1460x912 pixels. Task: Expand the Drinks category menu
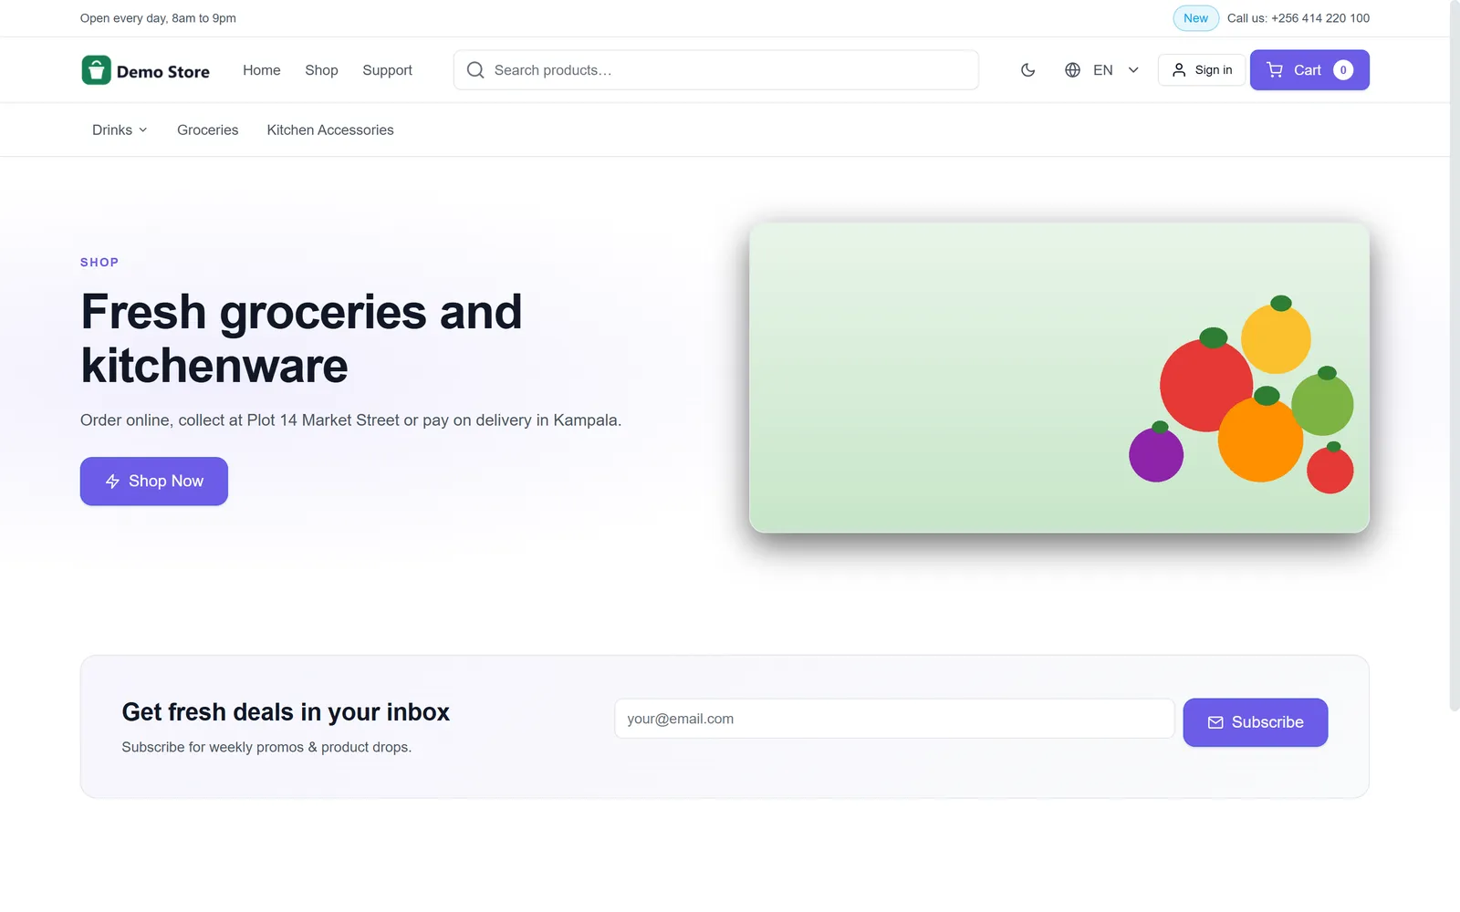point(120,130)
